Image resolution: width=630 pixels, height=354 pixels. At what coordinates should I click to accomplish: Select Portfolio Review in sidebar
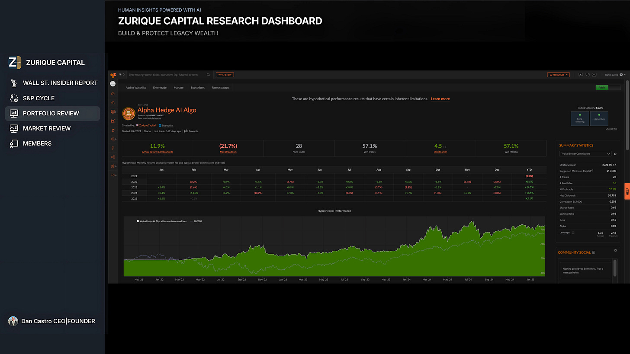pyautogui.click(x=52, y=113)
